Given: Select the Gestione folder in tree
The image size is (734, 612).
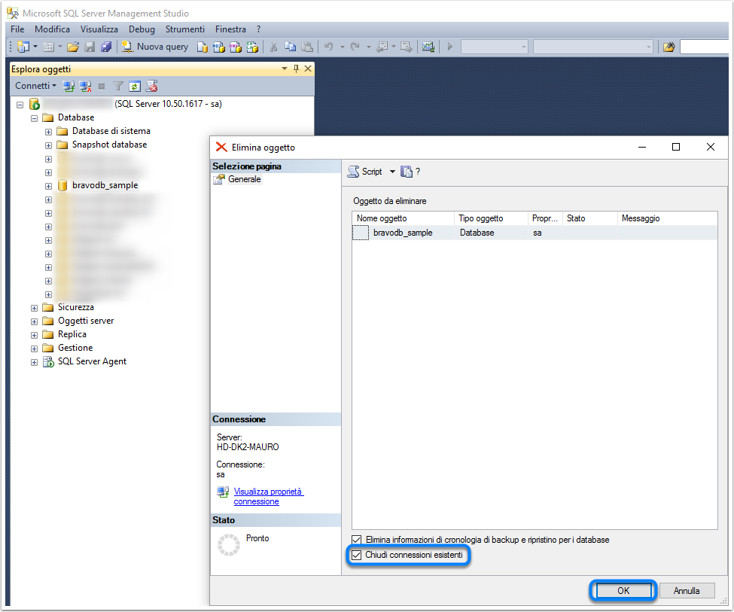Looking at the screenshot, I should 75,348.
